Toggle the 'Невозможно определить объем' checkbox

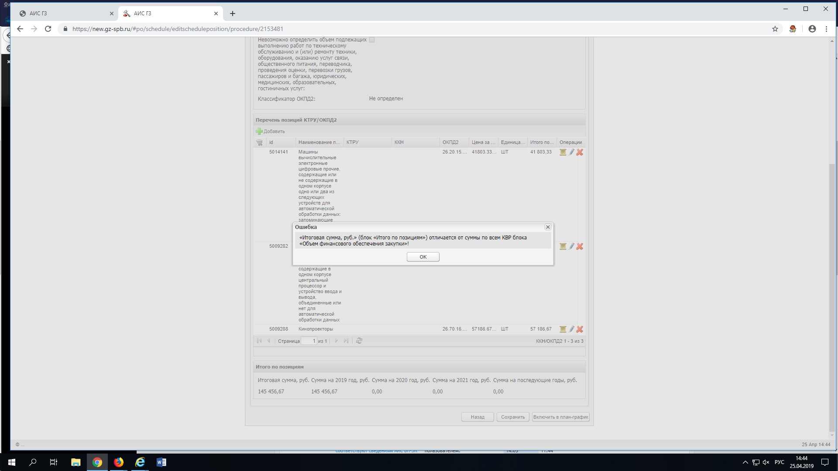tap(372, 40)
